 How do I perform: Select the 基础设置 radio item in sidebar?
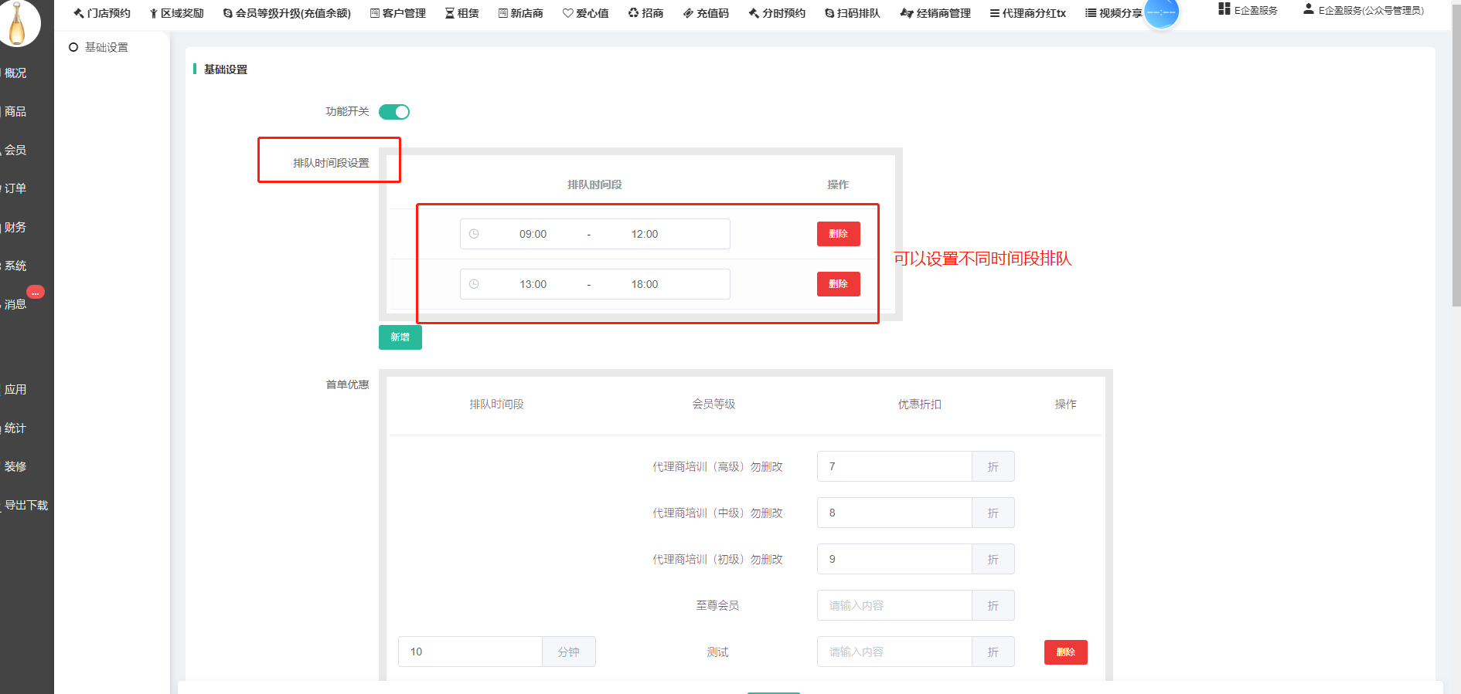[x=74, y=47]
